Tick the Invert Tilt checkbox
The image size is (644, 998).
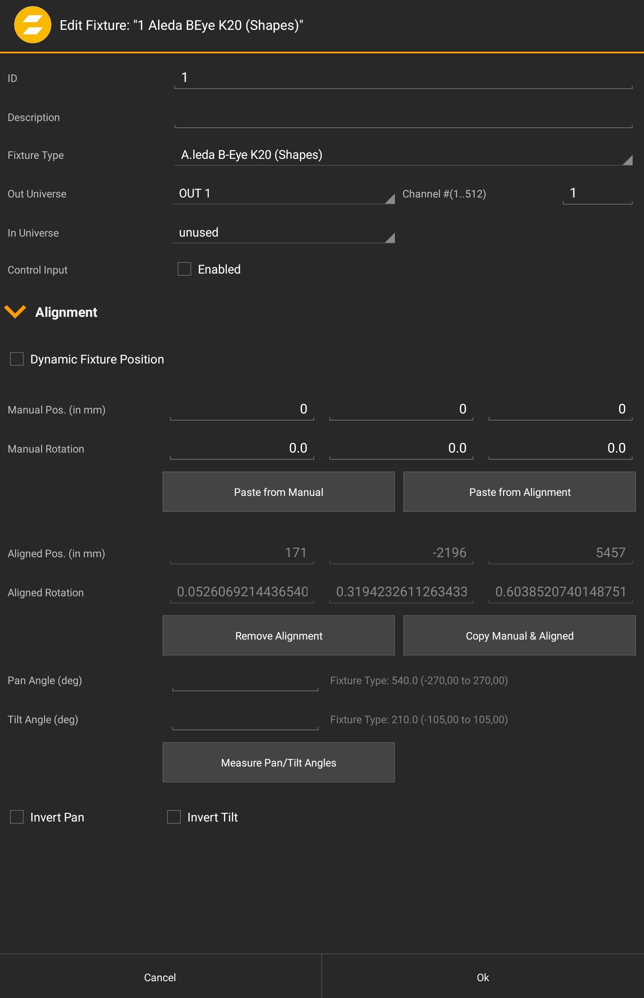coord(174,817)
